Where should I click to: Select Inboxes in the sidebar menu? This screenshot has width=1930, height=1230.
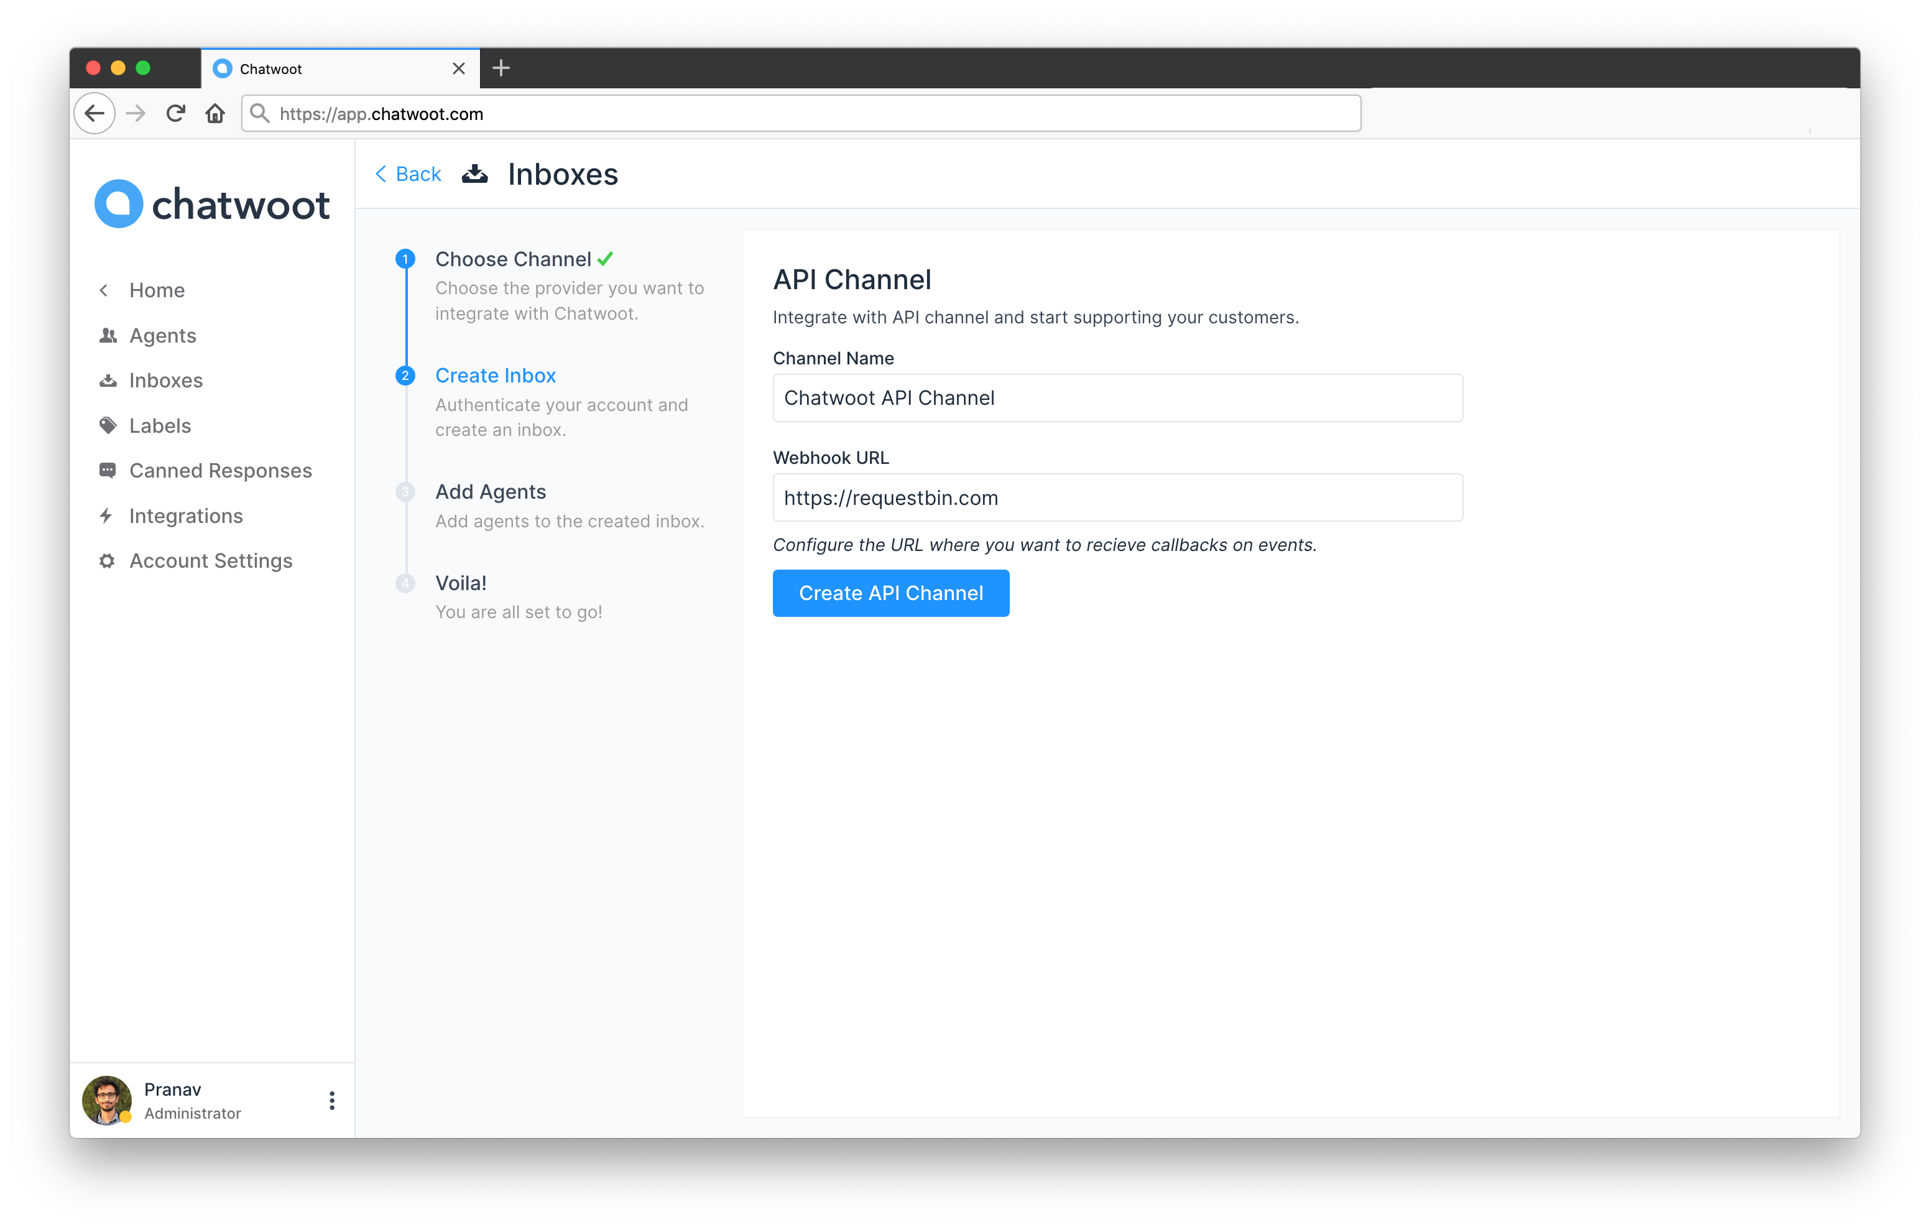pyautogui.click(x=166, y=381)
